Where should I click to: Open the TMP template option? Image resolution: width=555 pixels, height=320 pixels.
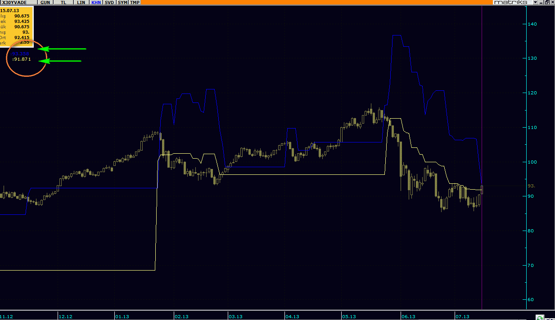tap(135, 2)
